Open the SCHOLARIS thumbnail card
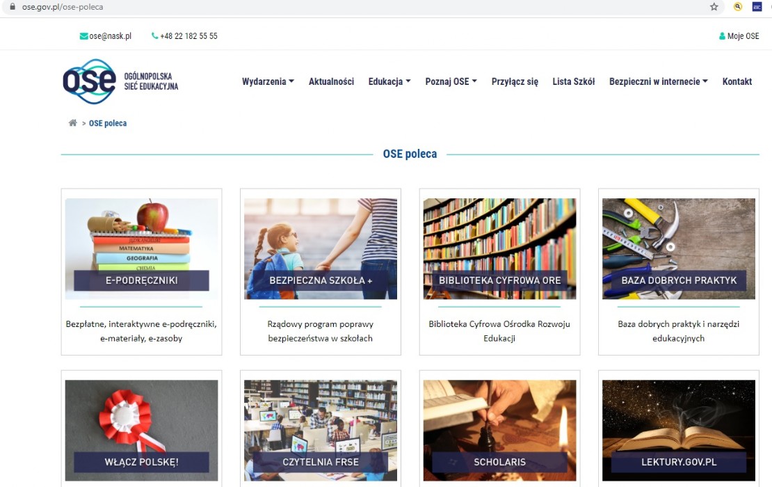Image resolution: width=772 pixels, height=487 pixels. [500, 431]
